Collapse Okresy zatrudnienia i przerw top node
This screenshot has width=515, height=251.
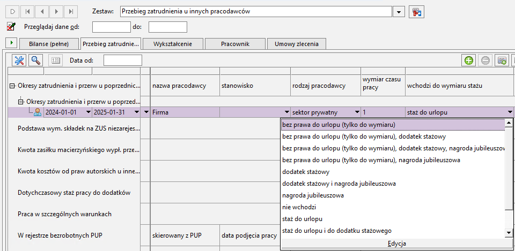[12, 86]
